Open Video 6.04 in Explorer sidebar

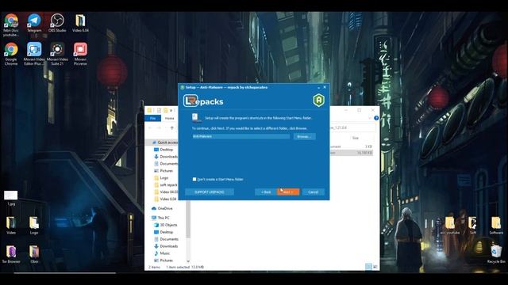[x=166, y=199]
